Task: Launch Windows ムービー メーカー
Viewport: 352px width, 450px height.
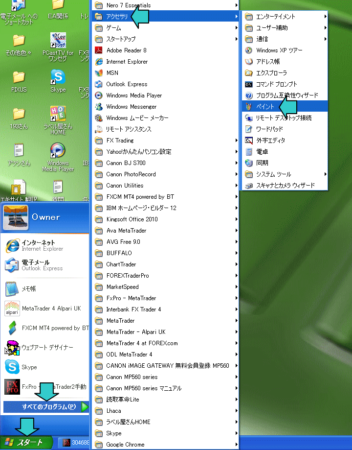Action: pos(165,118)
